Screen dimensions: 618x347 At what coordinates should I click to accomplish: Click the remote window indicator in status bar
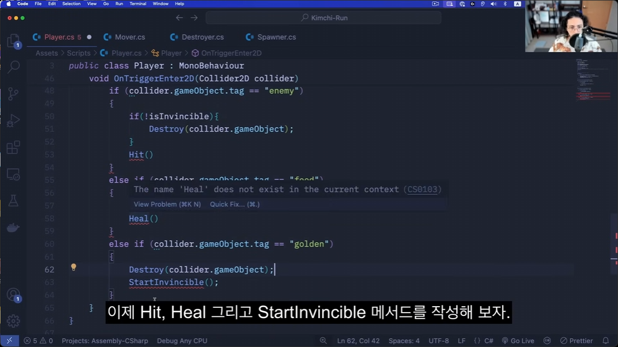pos(9,340)
